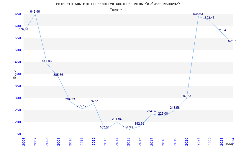Click the 255.17 data label

[82, 106]
